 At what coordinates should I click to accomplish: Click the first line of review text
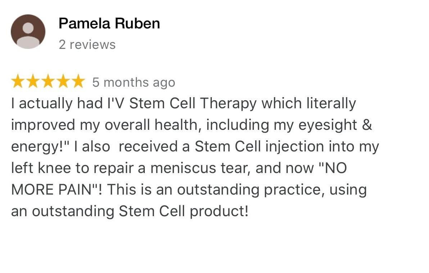coord(184,104)
